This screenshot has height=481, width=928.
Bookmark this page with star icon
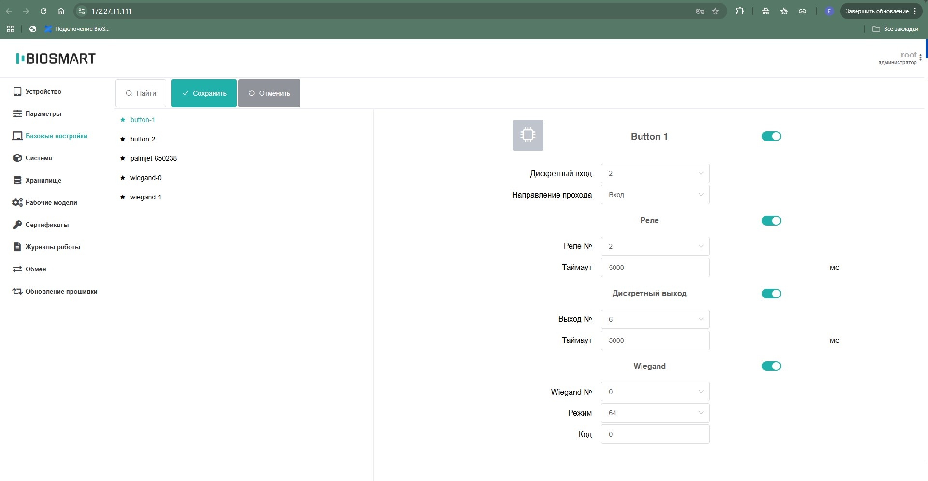(x=715, y=11)
